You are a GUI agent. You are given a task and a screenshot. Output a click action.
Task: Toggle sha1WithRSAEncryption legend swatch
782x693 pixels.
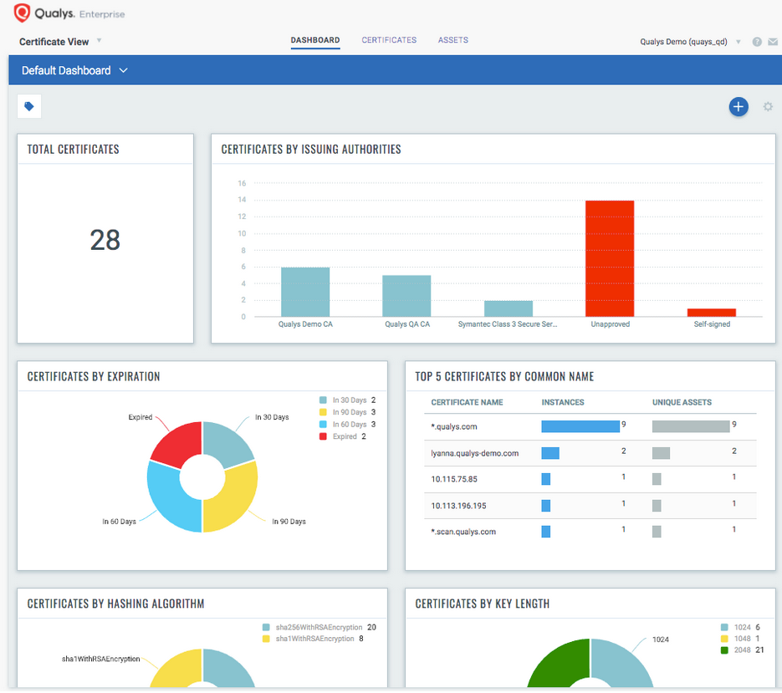tap(266, 639)
